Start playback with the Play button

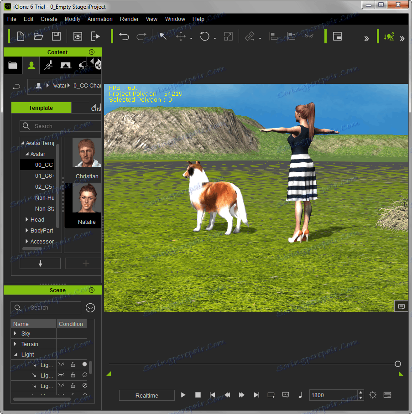(183, 395)
